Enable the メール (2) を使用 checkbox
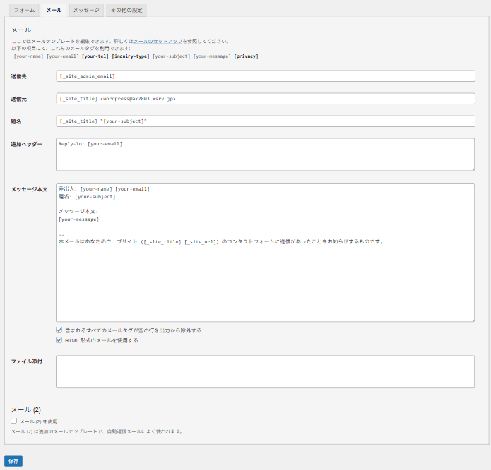Viewport: 491px width, 470px height. pyautogui.click(x=14, y=421)
